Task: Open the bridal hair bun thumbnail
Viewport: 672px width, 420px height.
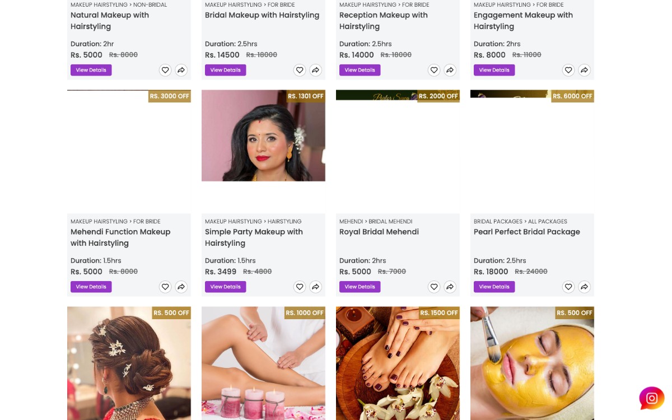Action: coord(129,363)
